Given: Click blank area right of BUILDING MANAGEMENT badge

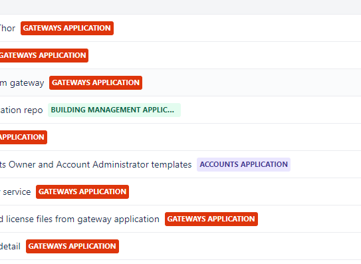Looking at the screenshot, I should pos(271,110).
